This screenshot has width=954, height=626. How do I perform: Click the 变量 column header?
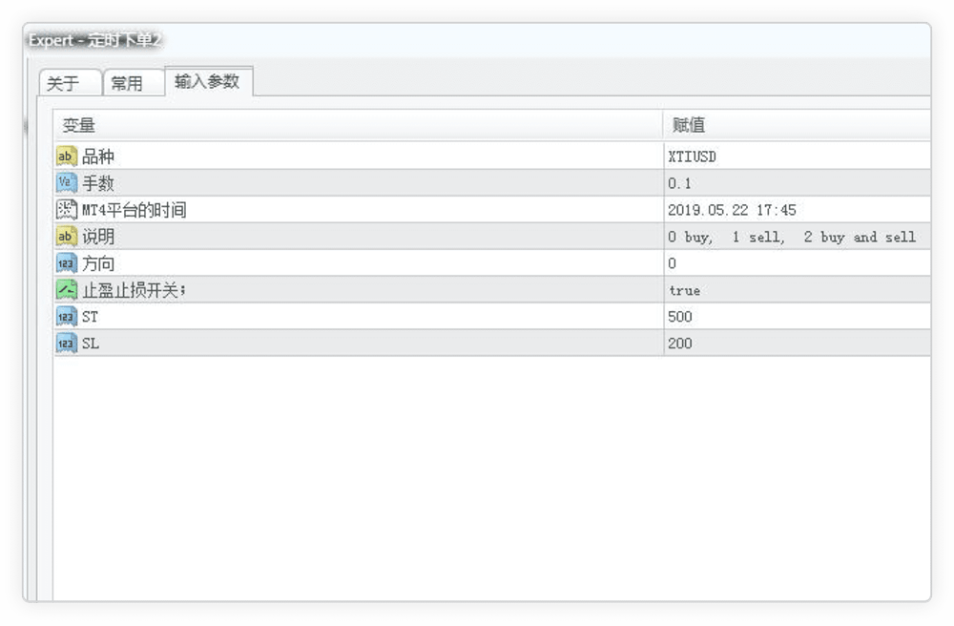(76, 124)
